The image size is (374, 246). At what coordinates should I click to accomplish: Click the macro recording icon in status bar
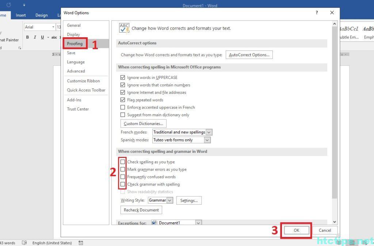[81, 243]
